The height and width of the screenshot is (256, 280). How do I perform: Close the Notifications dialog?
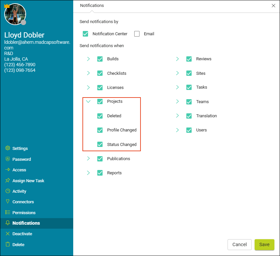[273, 6]
